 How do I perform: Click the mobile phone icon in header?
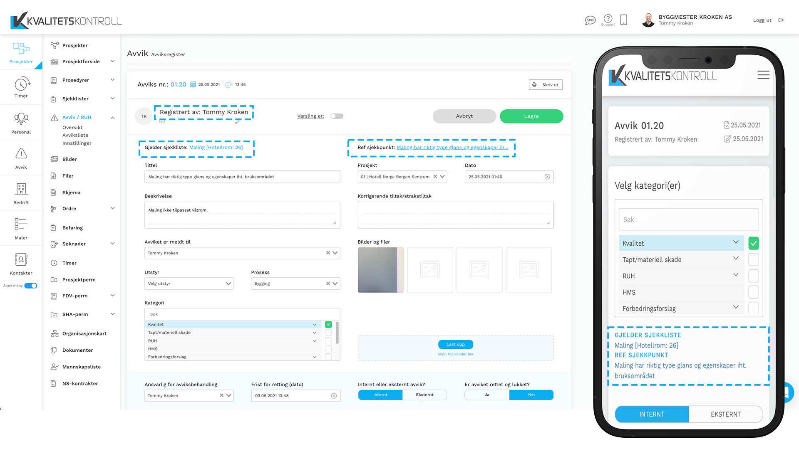coord(623,20)
